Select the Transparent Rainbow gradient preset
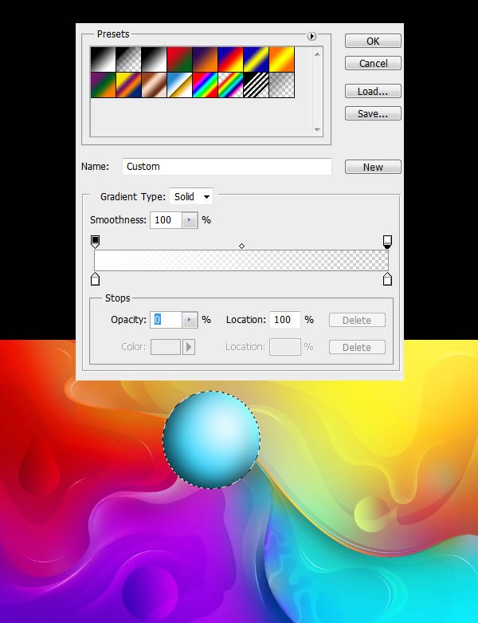The image size is (478, 623). tap(230, 85)
